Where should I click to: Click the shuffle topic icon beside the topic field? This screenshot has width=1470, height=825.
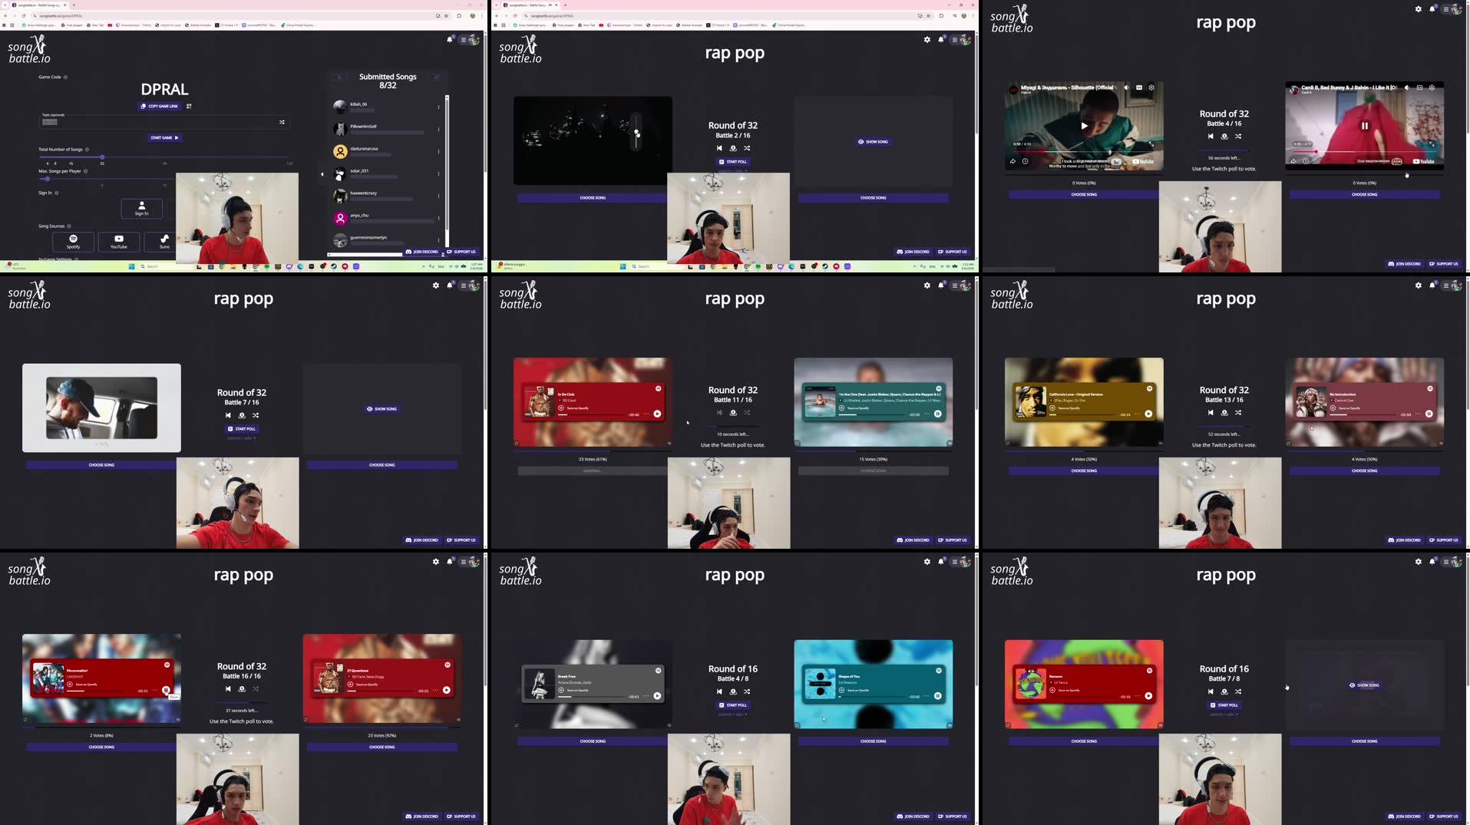[282, 123]
